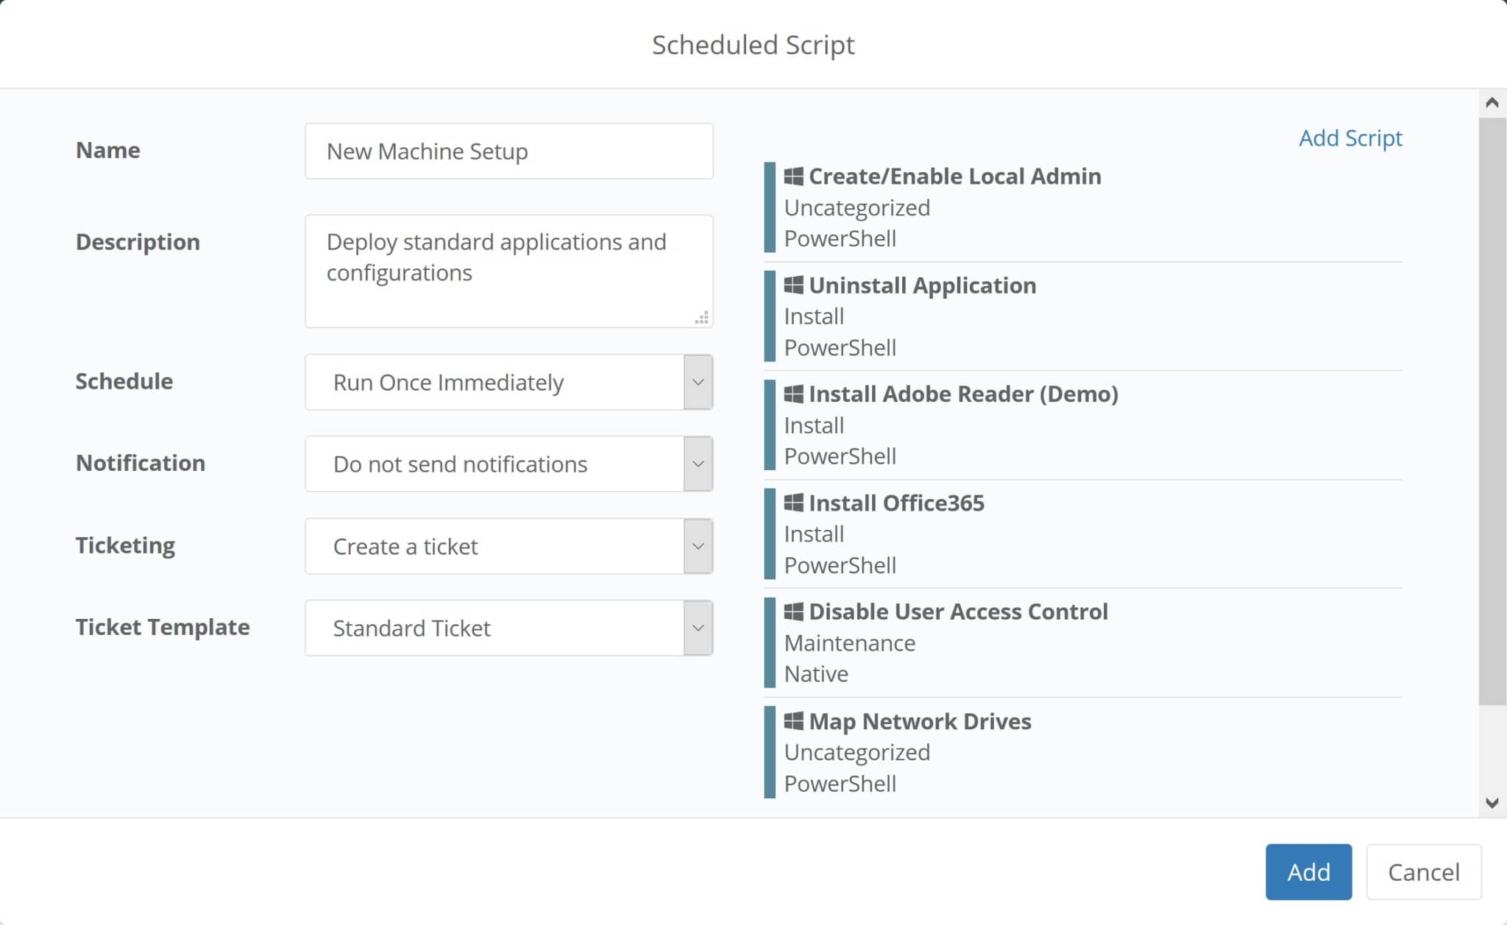
Task: Click Windows icon beside Create/Enable Local Admin
Action: [793, 176]
